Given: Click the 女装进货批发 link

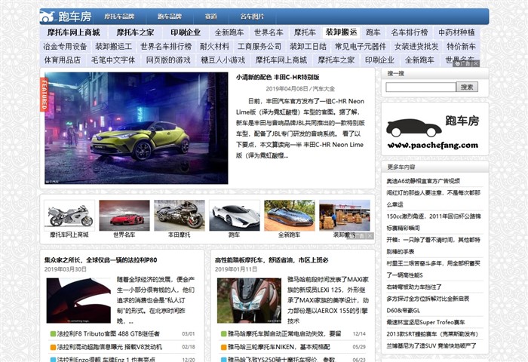Looking at the screenshot, I should coord(416,46).
